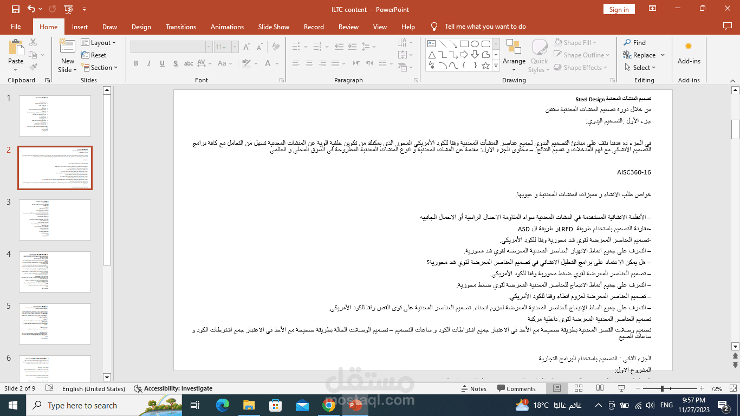Switch to the Animations tab

[227, 27]
